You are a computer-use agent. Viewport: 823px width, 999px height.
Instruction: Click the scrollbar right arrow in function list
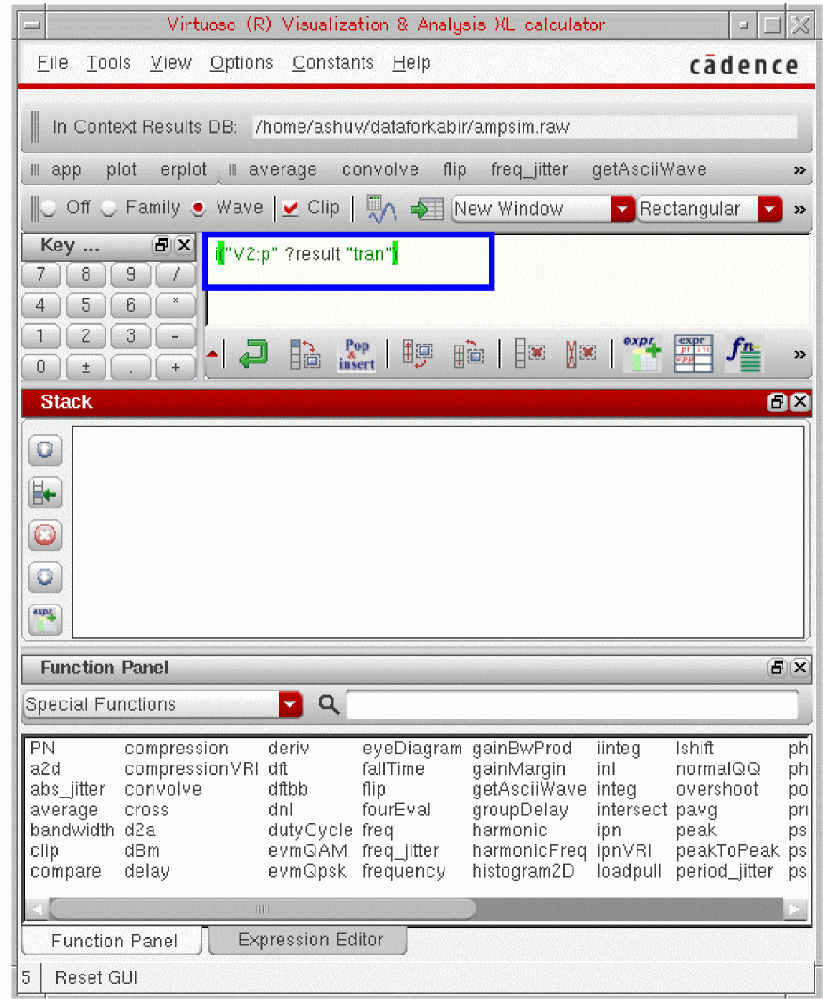[x=794, y=910]
